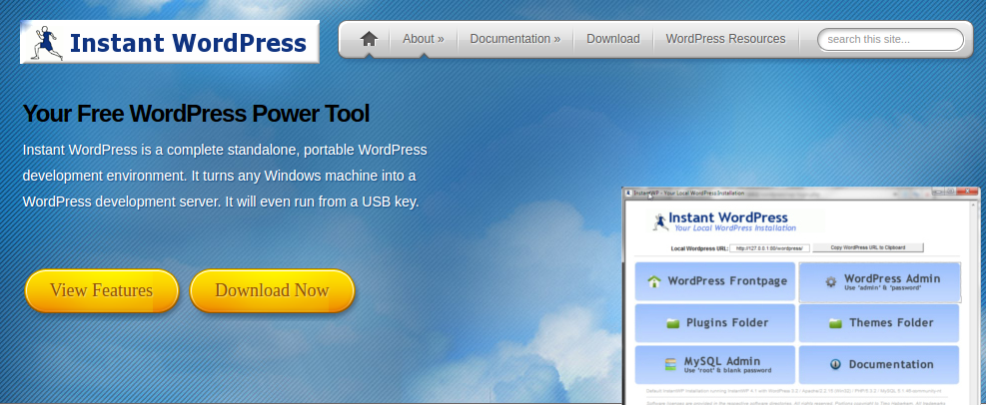Click the gear icon on WordPress Admin tile
Screen dimensions: 986x405
[x=830, y=282]
